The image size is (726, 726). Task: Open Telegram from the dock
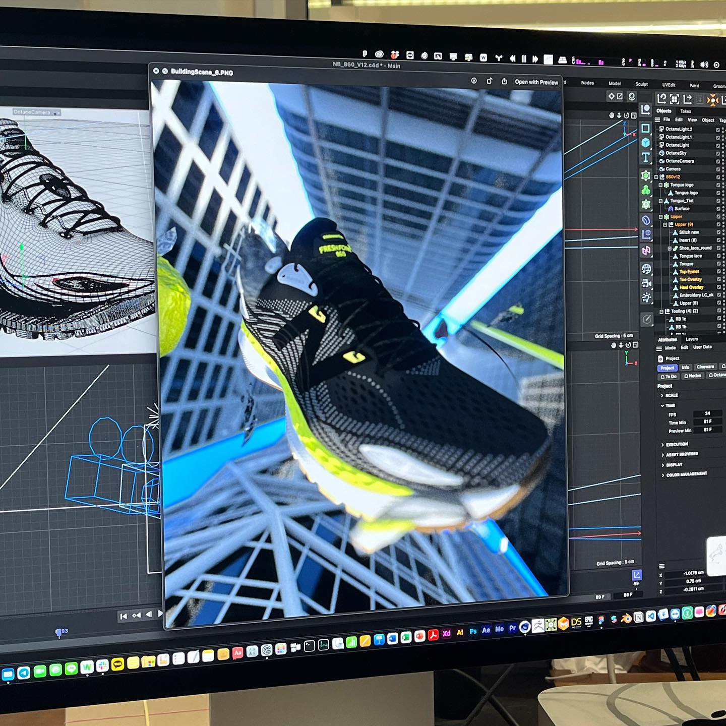24,672
